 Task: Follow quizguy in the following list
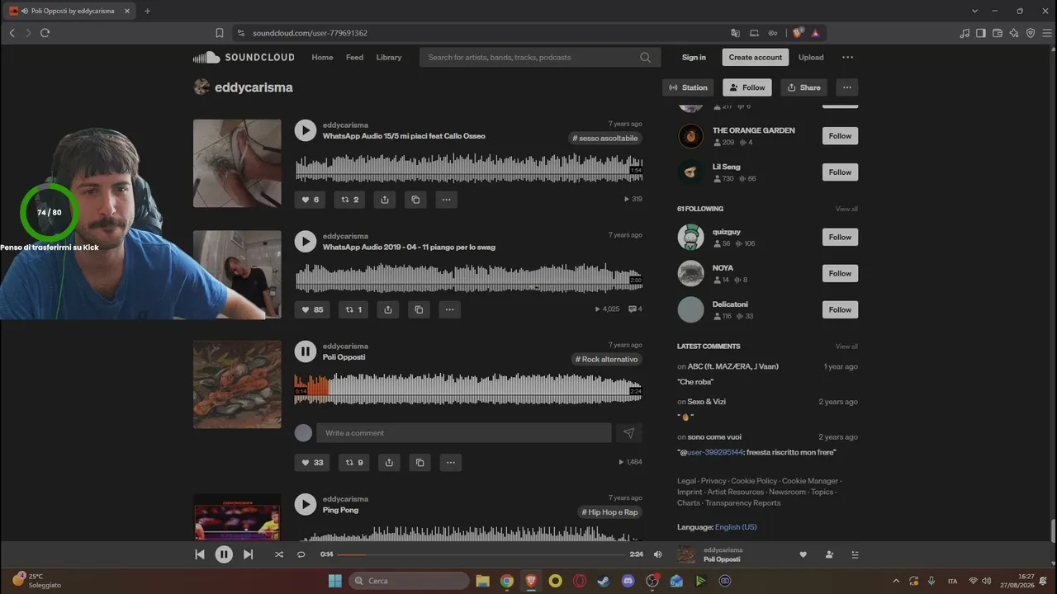[x=840, y=238]
